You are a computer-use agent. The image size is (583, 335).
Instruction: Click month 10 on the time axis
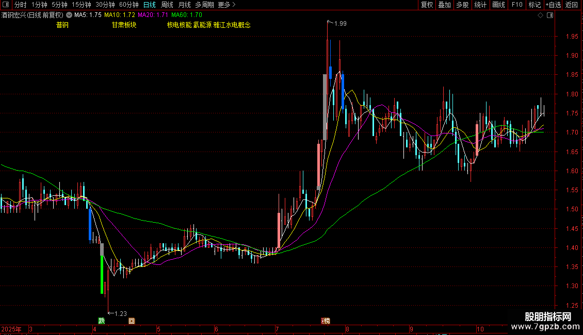pos(480,329)
